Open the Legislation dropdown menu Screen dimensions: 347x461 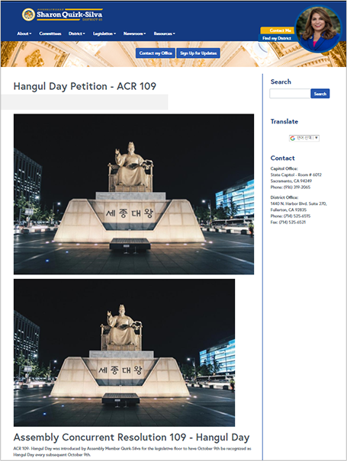pos(104,34)
